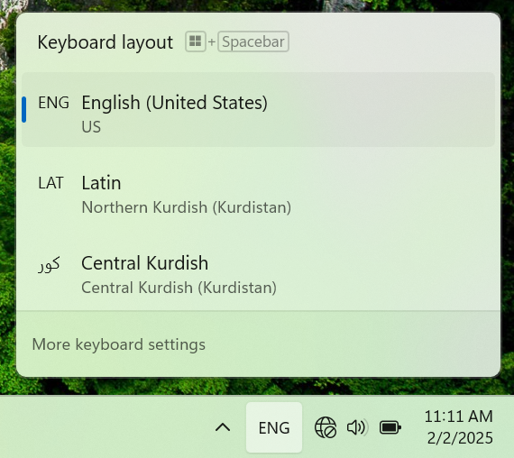Image resolution: width=514 pixels, height=458 pixels.
Task: Open the clock showing 11:11 AM
Action: (x=459, y=417)
